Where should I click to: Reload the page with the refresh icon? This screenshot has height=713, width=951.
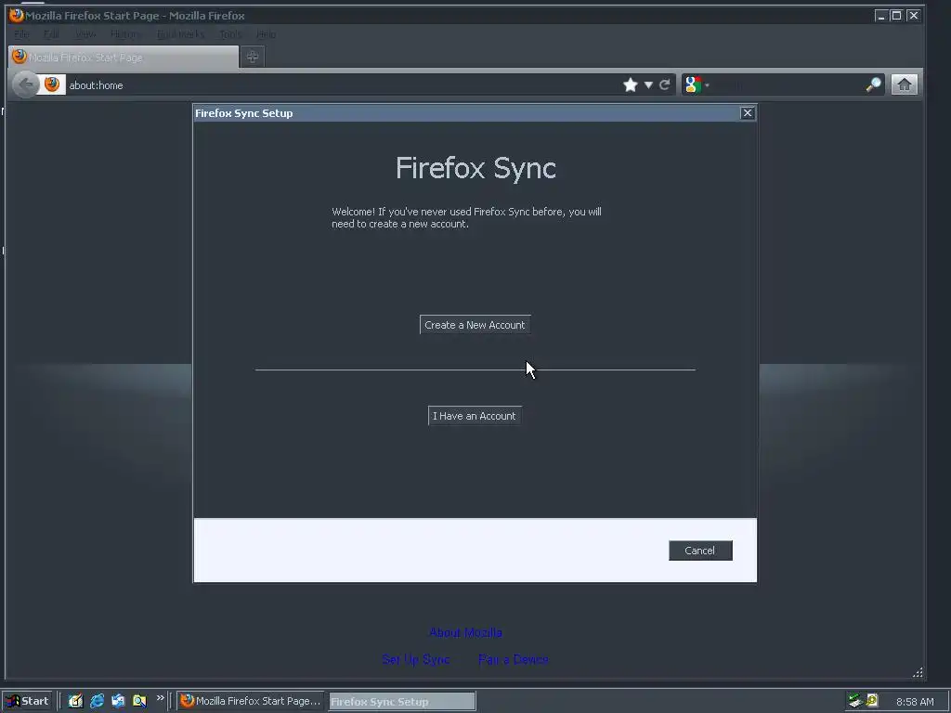point(665,84)
